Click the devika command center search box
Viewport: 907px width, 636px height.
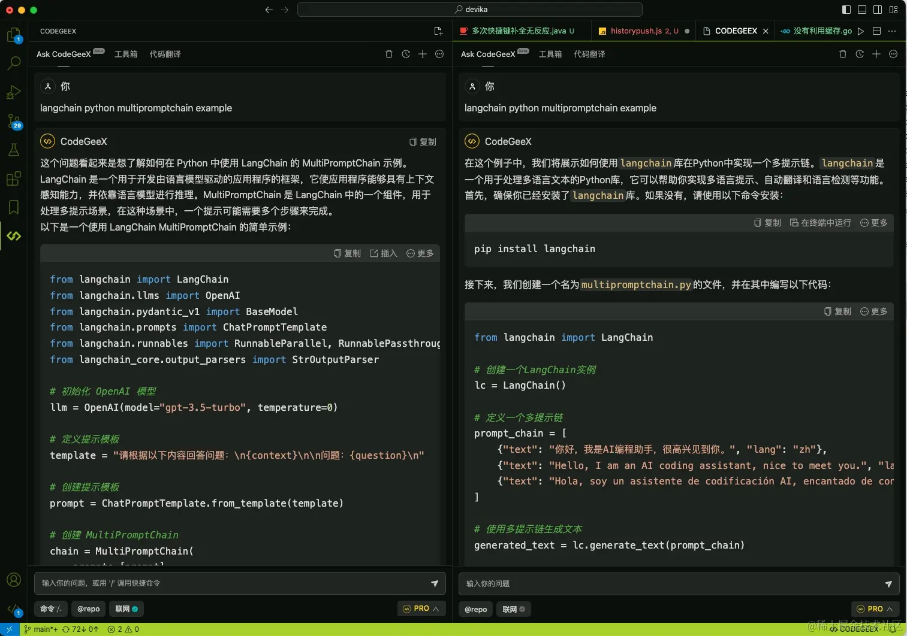click(470, 10)
